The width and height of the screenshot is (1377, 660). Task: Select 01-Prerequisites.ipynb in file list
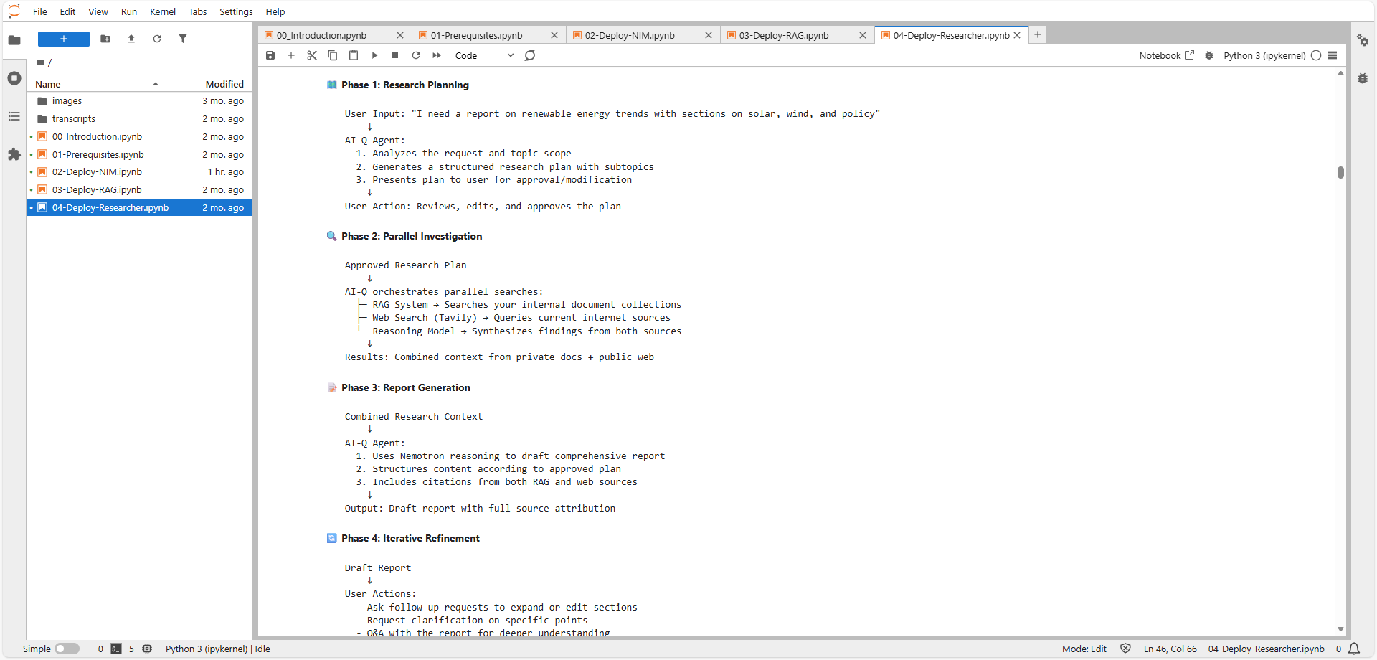[139, 154]
